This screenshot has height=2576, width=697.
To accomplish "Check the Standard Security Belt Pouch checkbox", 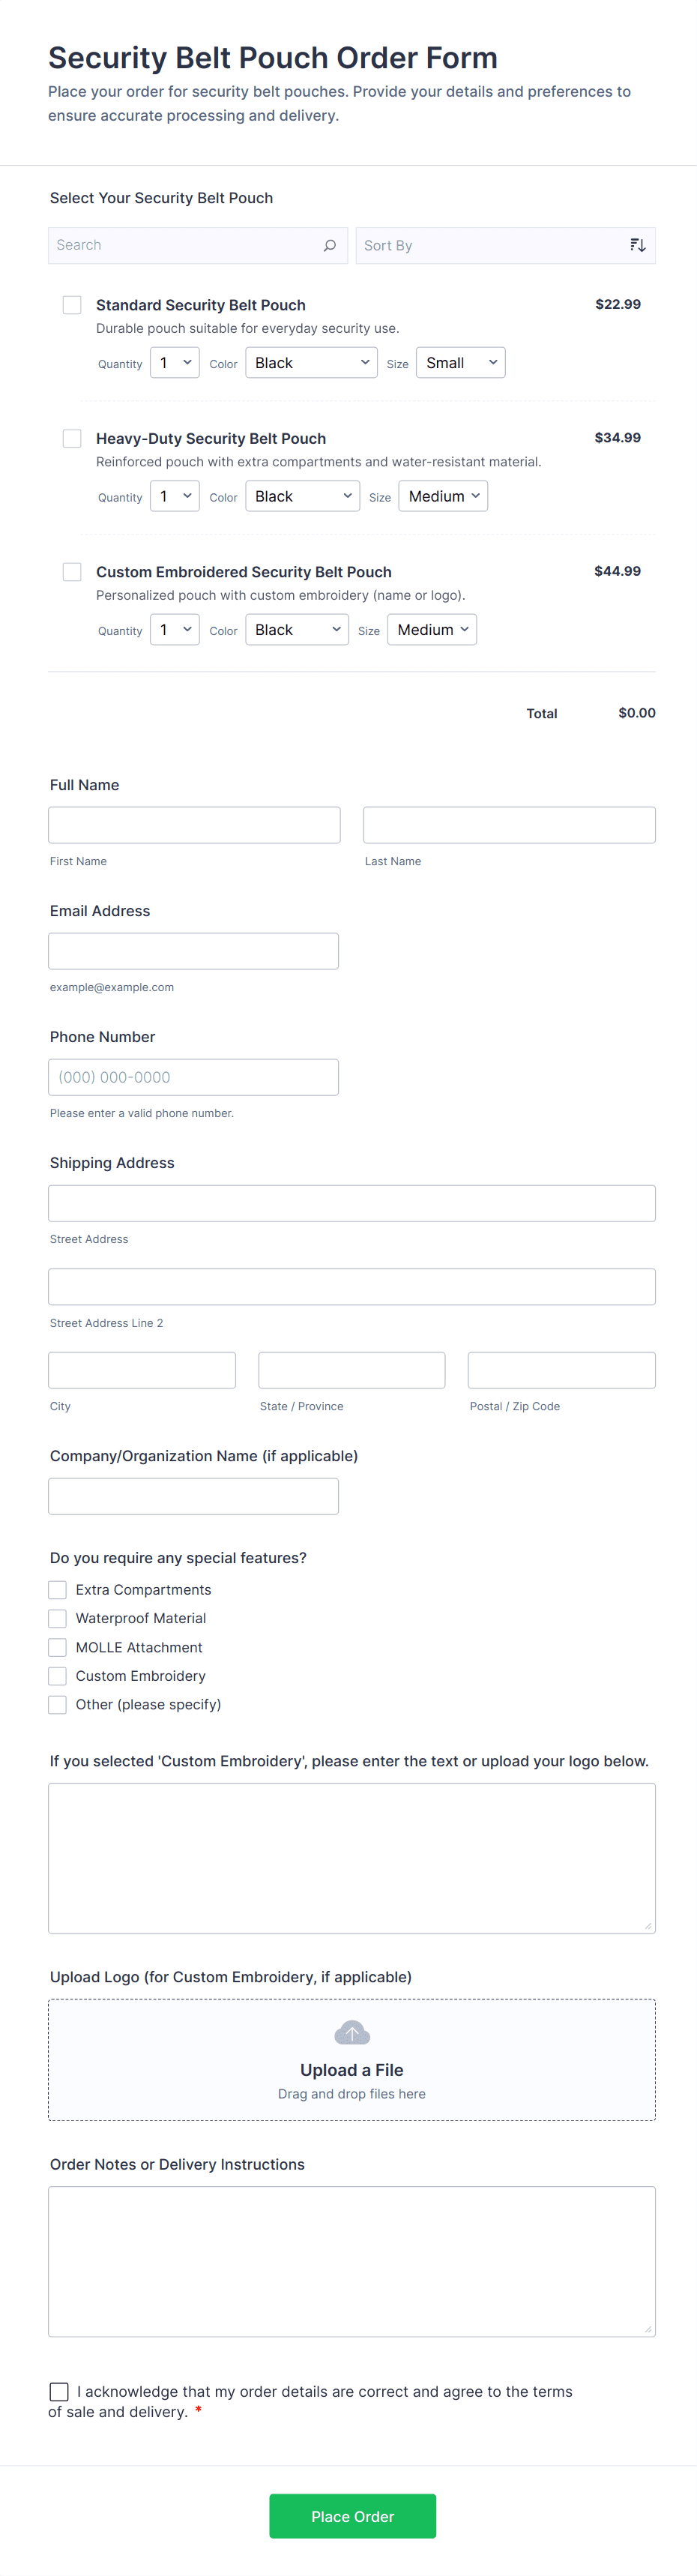I will 72,305.
